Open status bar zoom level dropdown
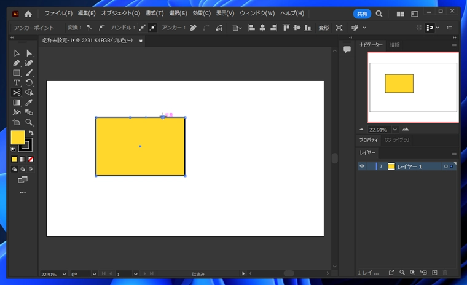 pos(64,274)
